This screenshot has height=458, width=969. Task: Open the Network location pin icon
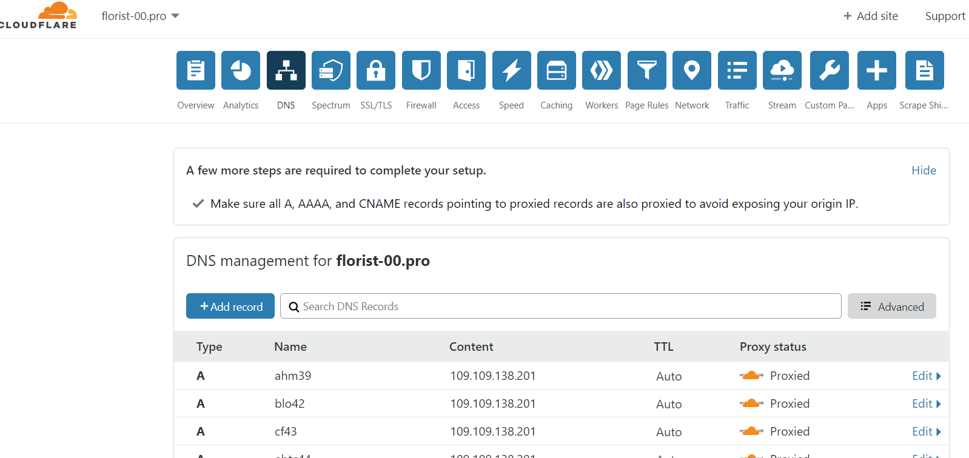click(x=692, y=70)
